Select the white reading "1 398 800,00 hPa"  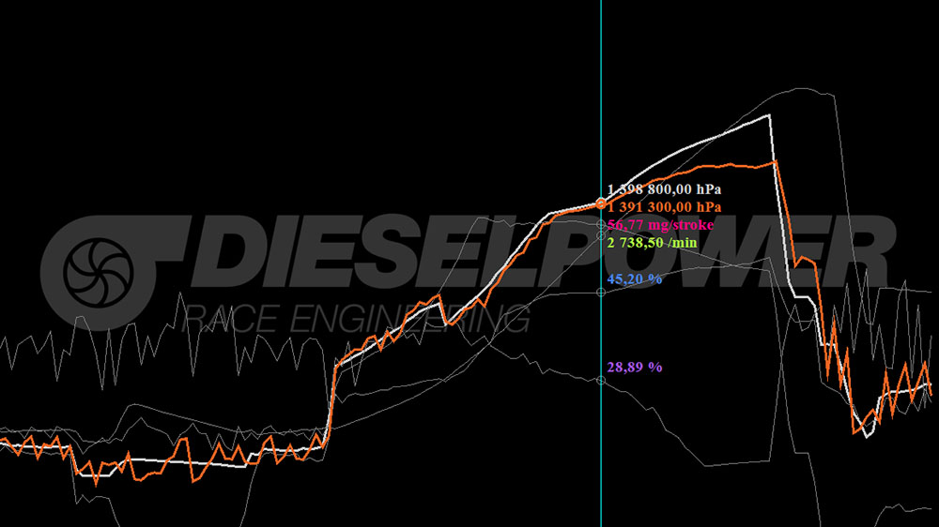click(x=664, y=189)
